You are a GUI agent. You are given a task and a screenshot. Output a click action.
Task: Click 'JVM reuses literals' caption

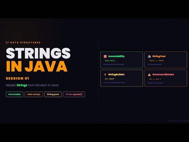tap(154, 64)
